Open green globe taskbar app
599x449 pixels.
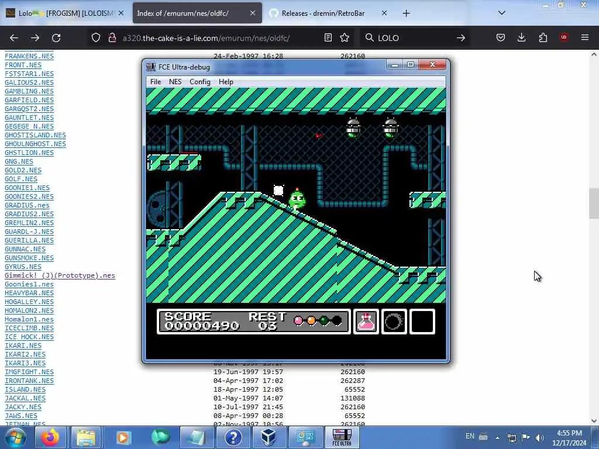pos(160,437)
